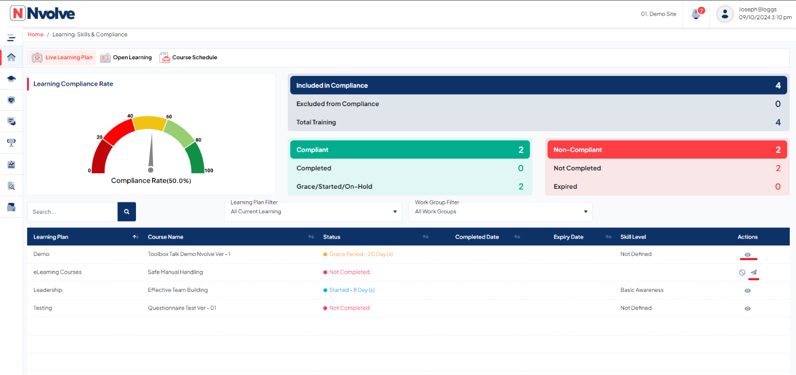796x375 pixels.
Task: Switch to the Course Schedule tab
Action: (x=188, y=58)
